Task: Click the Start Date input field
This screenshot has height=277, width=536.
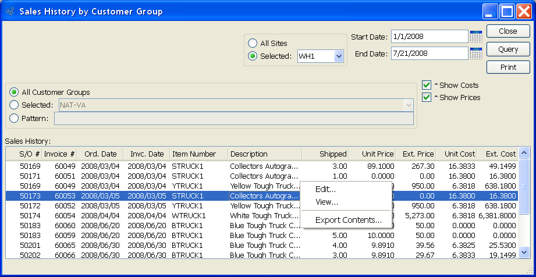Action: coord(429,37)
